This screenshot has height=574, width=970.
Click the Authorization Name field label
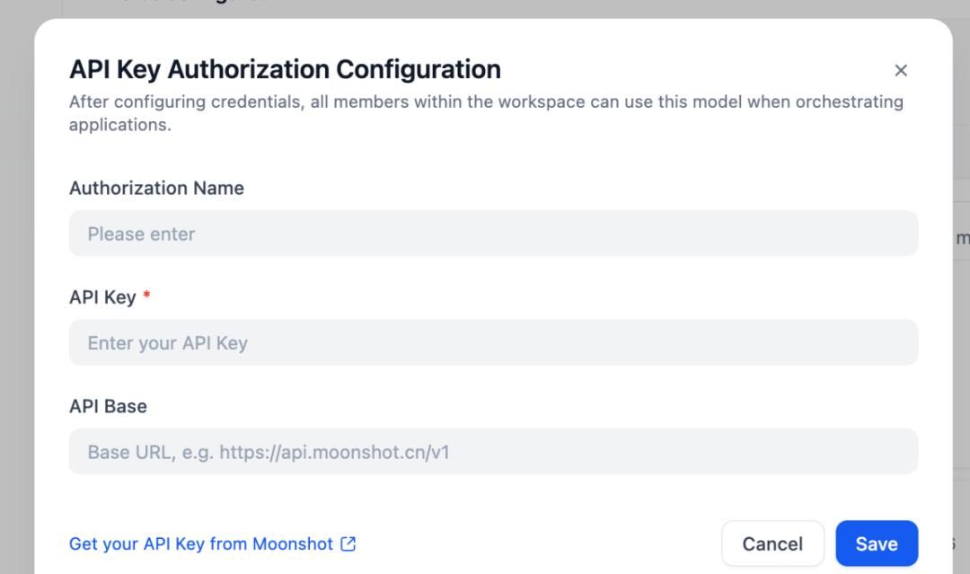tap(156, 188)
